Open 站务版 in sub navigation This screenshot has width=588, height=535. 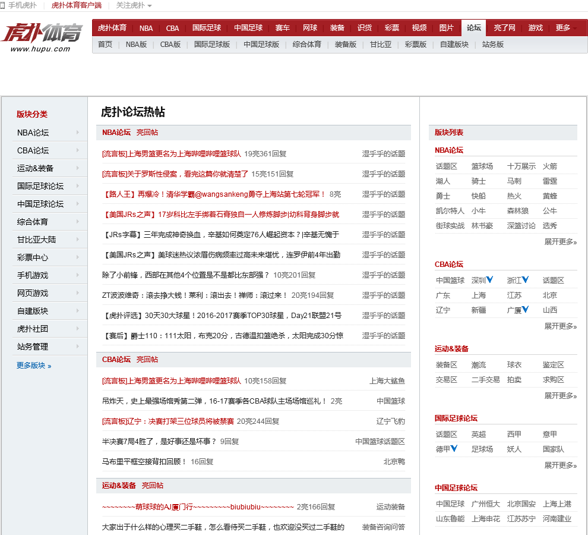[x=493, y=45]
